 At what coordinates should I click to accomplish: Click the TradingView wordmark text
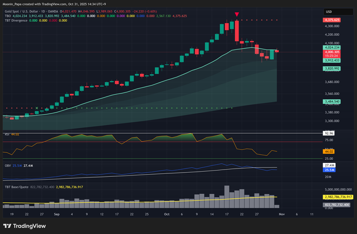pyautogui.click(x=31, y=226)
